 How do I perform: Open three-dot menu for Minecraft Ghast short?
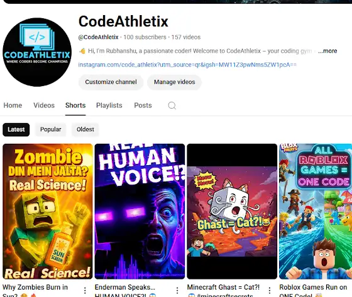click(270, 291)
